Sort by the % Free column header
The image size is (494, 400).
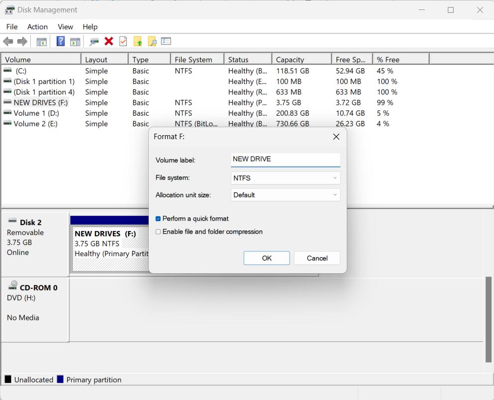click(401, 60)
